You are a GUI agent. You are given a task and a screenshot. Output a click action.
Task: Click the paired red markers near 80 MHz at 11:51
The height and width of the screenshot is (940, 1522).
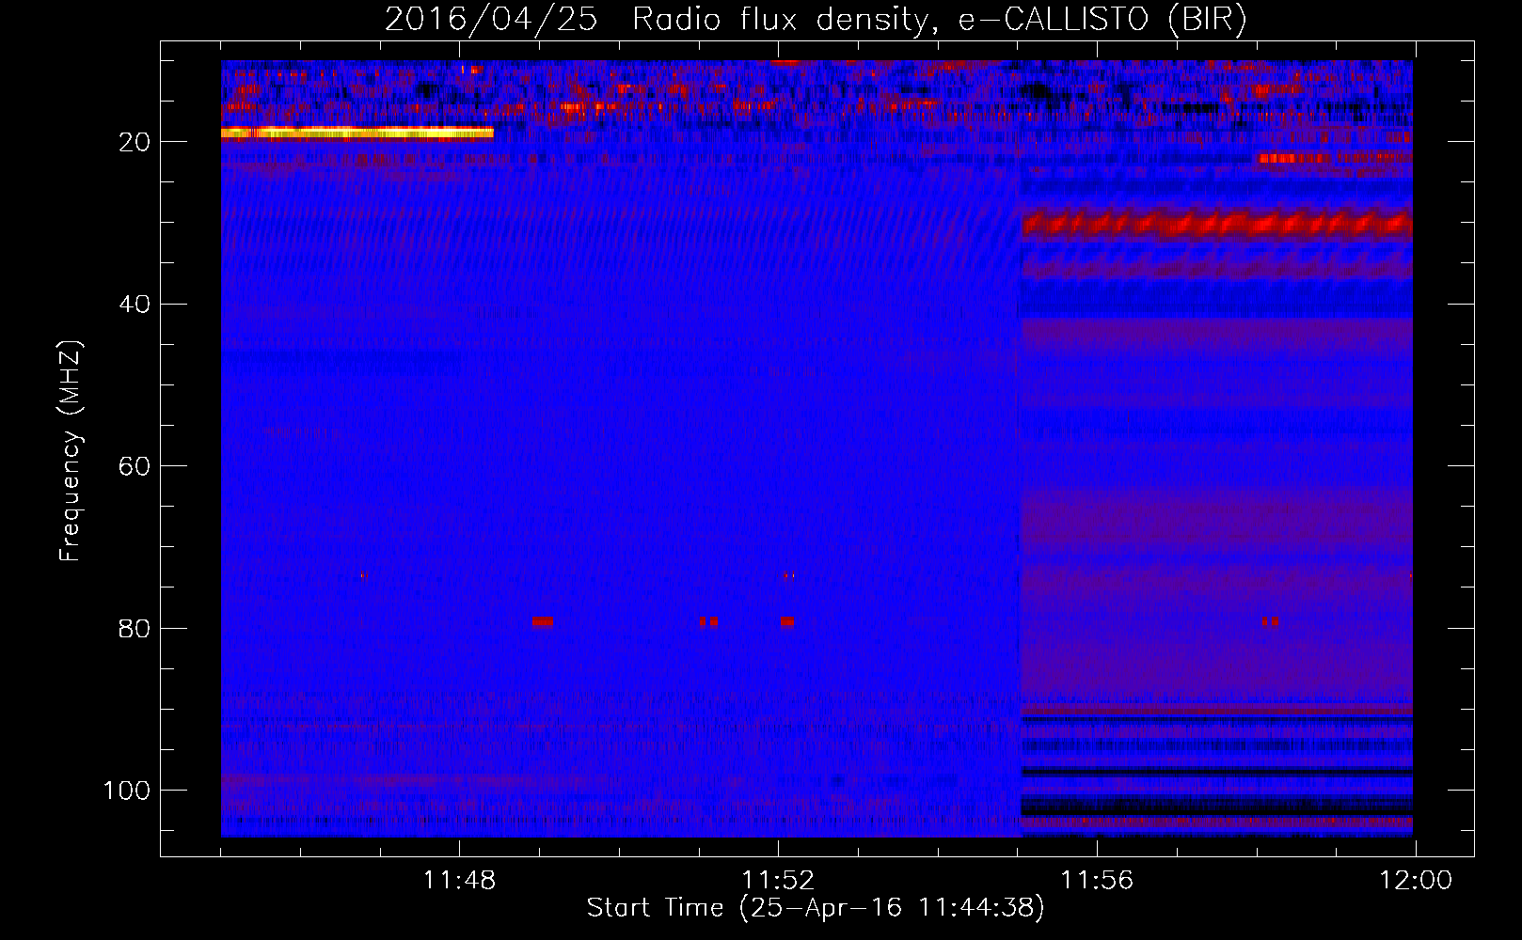tap(709, 621)
